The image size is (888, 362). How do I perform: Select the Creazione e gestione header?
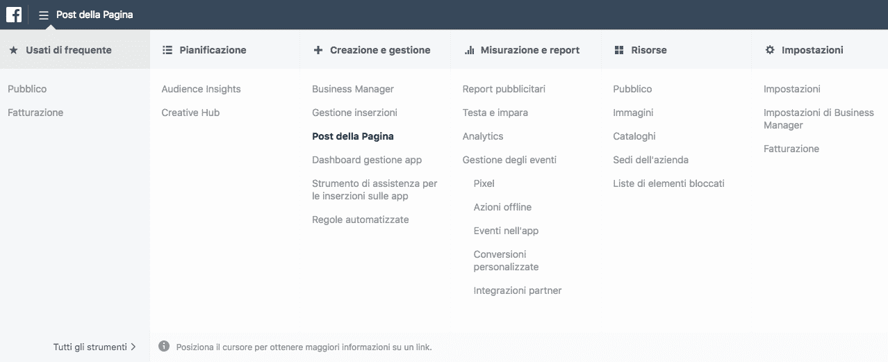(x=376, y=50)
